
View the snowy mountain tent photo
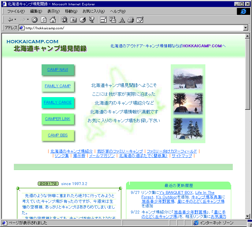188,79
